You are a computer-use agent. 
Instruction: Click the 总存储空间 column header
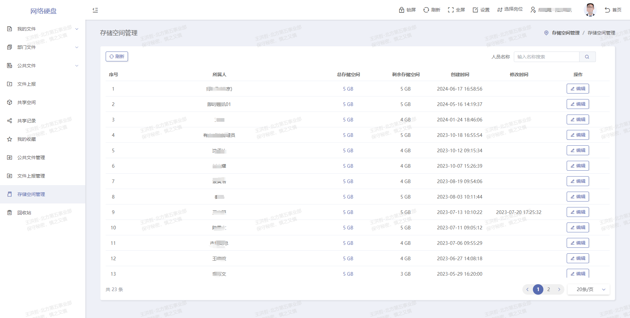pyautogui.click(x=348, y=74)
